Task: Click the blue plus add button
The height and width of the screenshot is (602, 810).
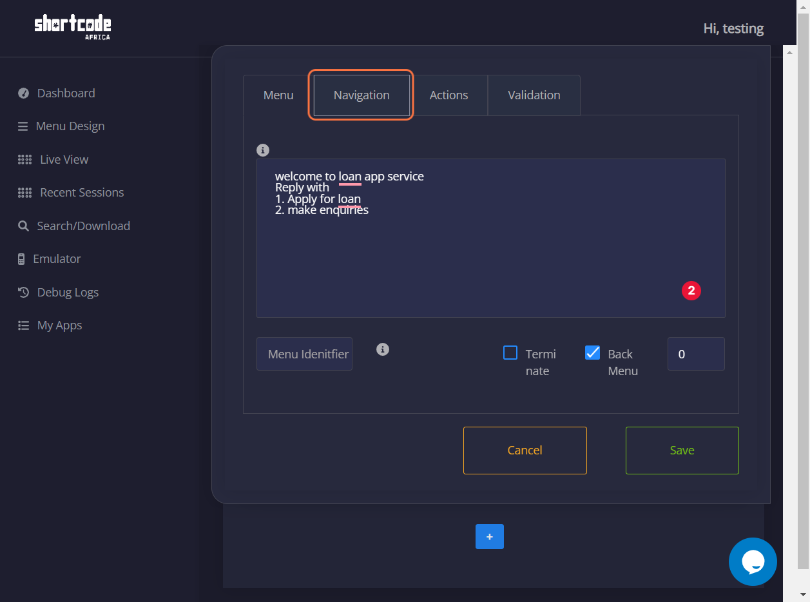Action: coord(490,536)
